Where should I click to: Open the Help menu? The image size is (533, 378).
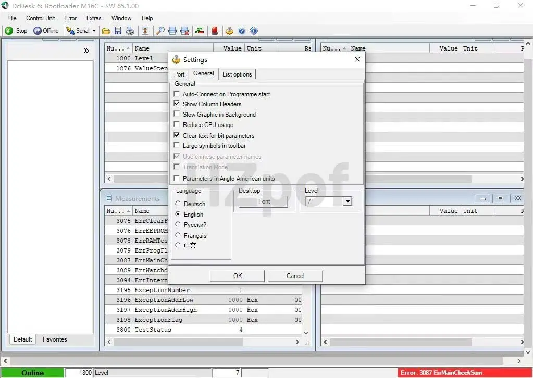147,18
